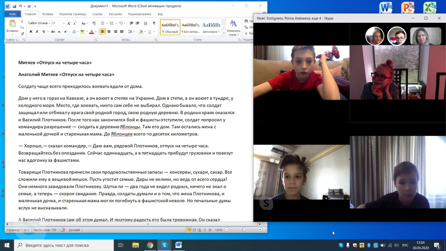Click the spell check icon in Word status bar

[63, 230]
